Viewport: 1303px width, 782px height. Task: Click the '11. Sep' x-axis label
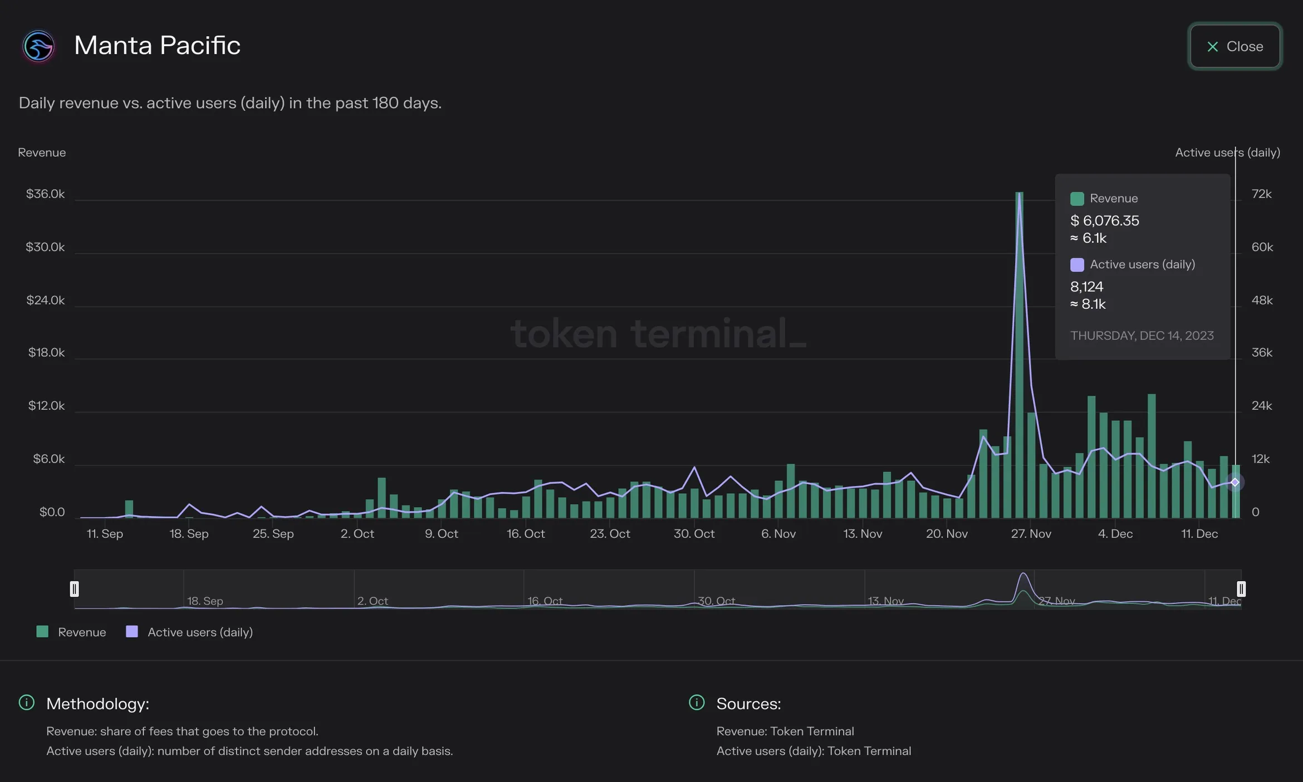[x=105, y=534]
